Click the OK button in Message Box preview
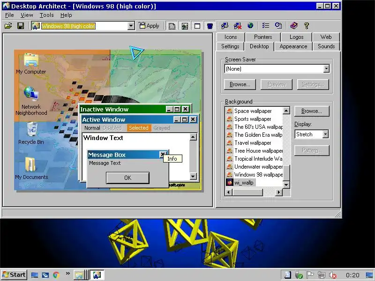This screenshot has height=281, width=375. click(x=127, y=178)
